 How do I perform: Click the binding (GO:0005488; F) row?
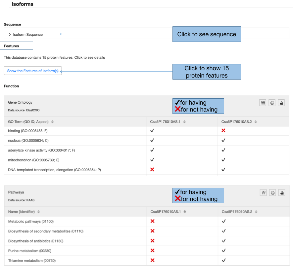(x=147, y=131)
